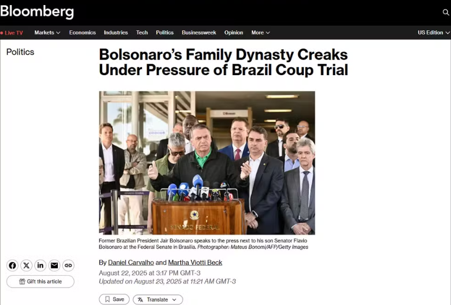Share article on X

pyautogui.click(x=26, y=265)
